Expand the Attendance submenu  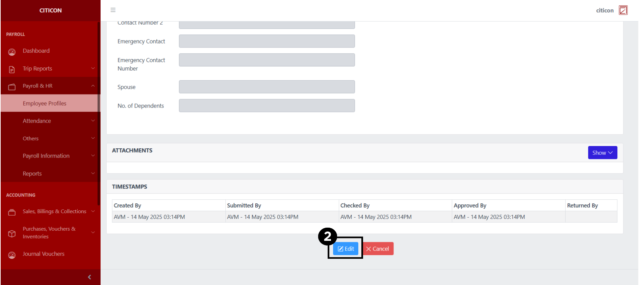pyautogui.click(x=93, y=121)
